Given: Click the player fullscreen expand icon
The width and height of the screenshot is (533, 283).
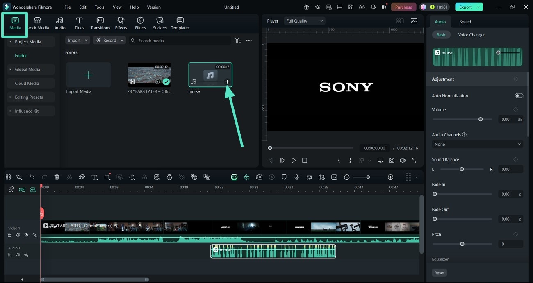Looking at the screenshot, I should click(x=414, y=161).
